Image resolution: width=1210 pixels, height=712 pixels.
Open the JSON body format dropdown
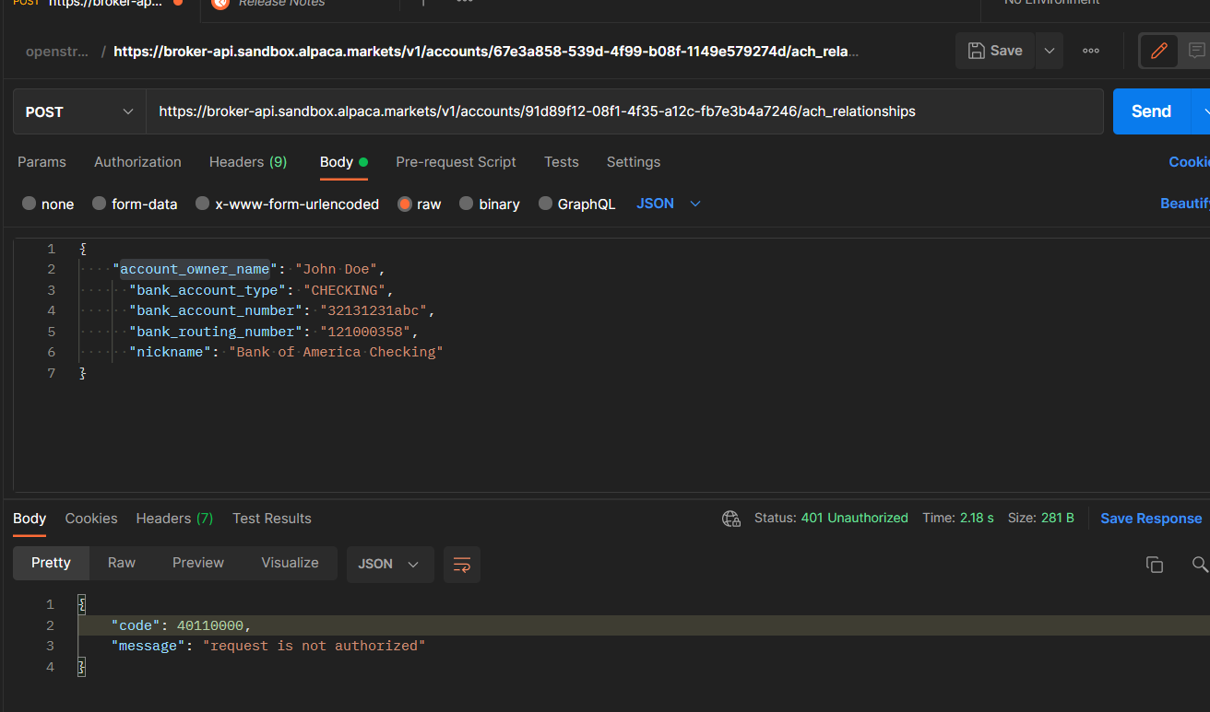tap(669, 204)
